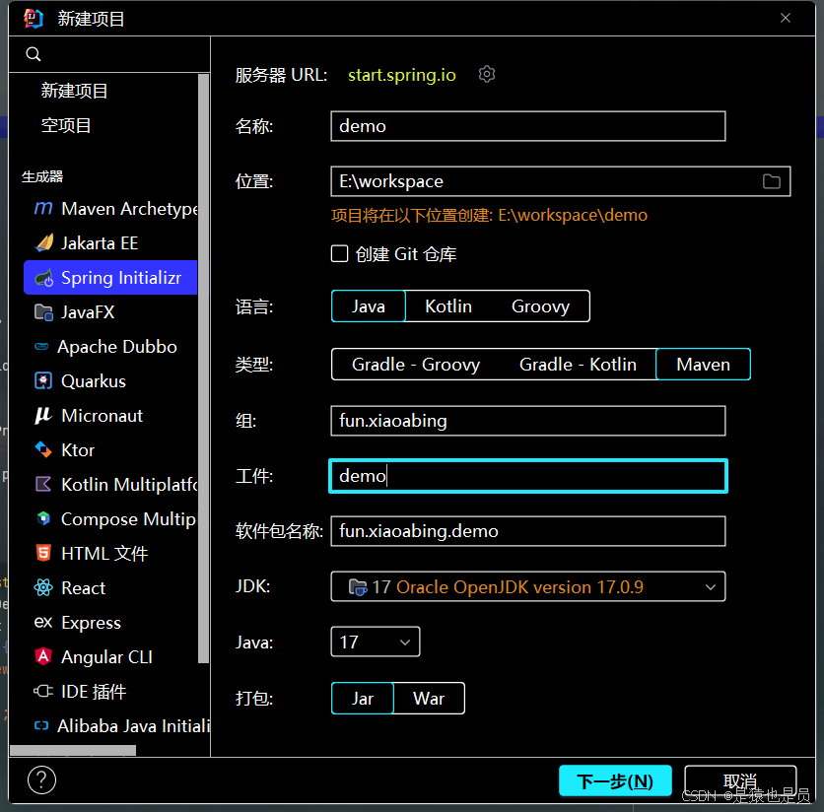This screenshot has height=812, width=824.
Task: Click the Cancel button
Action: point(740,781)
